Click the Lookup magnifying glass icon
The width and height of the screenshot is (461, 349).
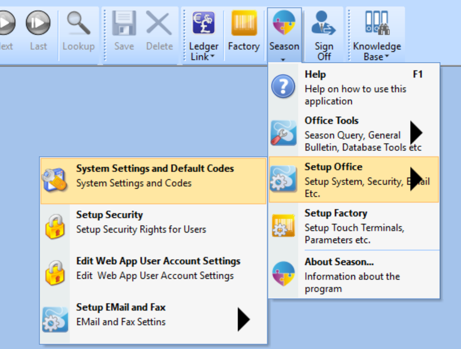[78, 23]
